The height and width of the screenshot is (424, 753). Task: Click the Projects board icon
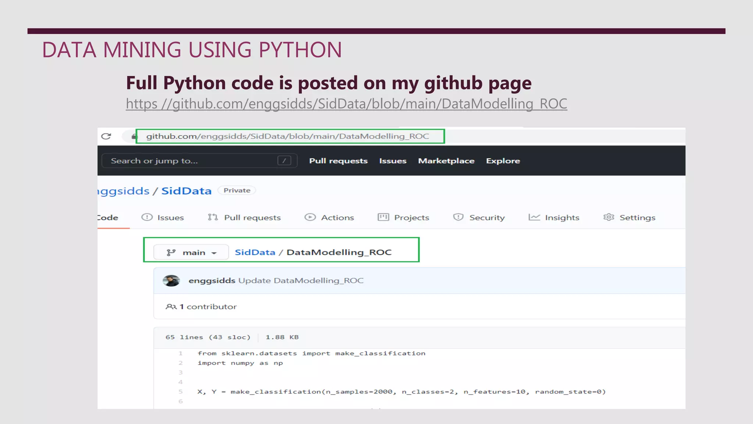click(x=383, y=217)
